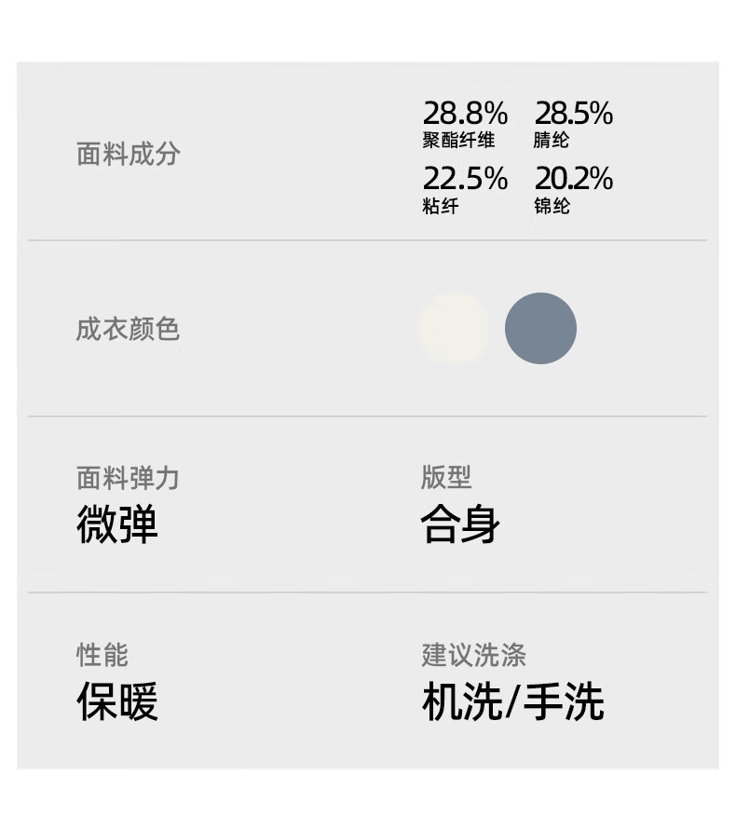The image size is (736, 830).
Task: Click the 面料弹力 heading
Action: tap(128, 478)
